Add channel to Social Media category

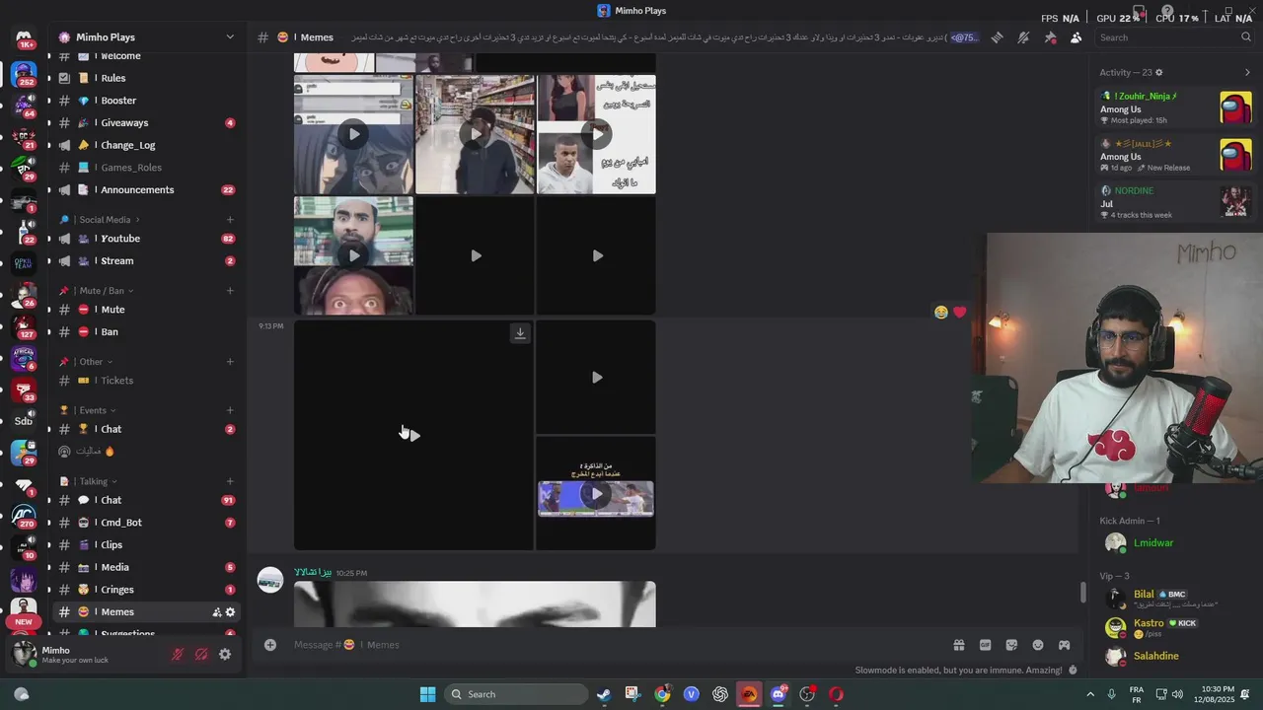[x=230, y=220]
